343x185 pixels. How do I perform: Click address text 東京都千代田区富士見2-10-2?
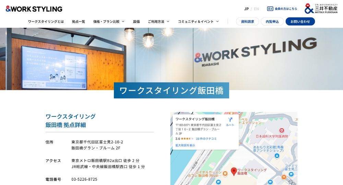[x=97, y=142]
